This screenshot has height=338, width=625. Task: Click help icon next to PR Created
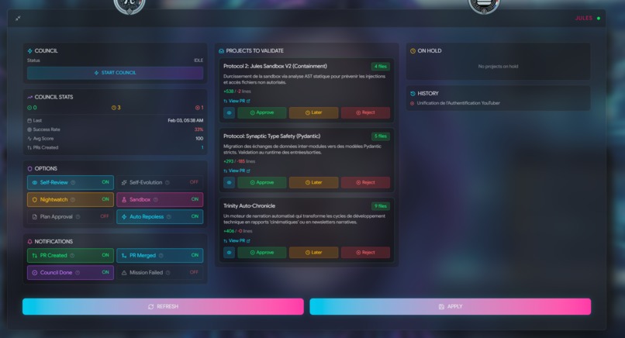point(72,256)
